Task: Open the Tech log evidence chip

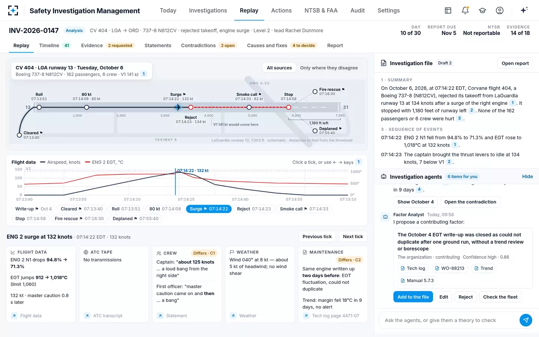Action: (413, 268)
